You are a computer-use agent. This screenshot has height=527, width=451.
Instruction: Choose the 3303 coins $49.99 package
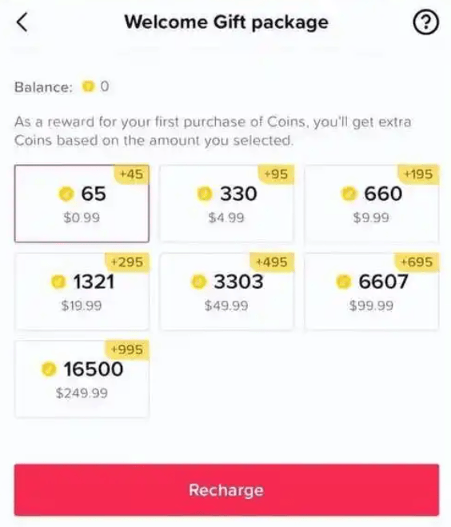coord(226,291)
